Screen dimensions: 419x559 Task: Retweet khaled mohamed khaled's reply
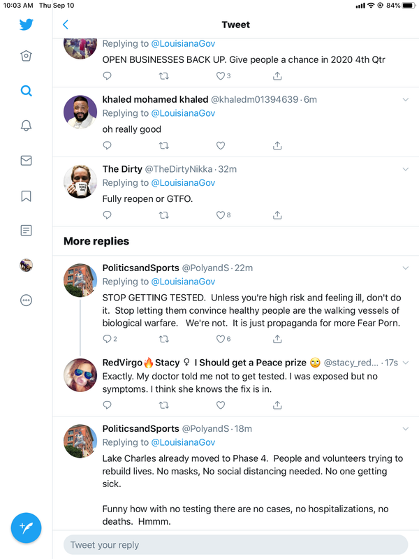click(164, 145)
